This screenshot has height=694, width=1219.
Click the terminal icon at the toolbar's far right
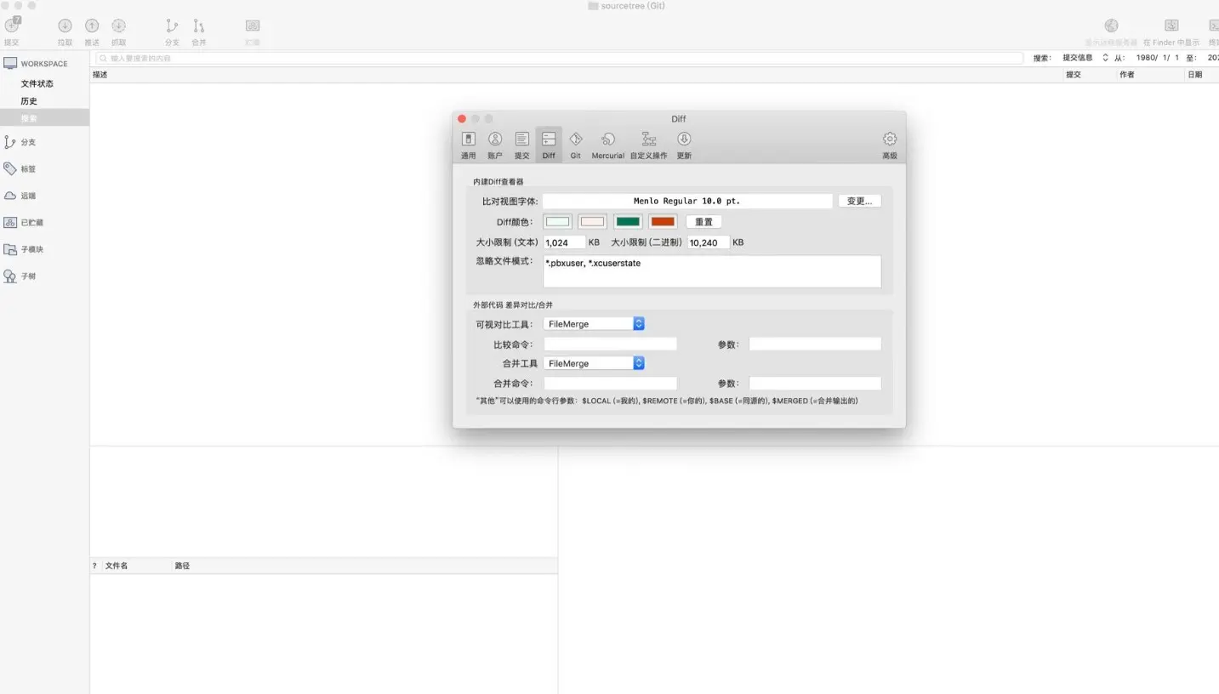pyautogui.click(x=1213, y=26)
